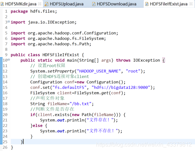The width and height of the screenshot is (195, 151).
Task: Click the 'out' field on line 21
Action: [x=61, y=120]
